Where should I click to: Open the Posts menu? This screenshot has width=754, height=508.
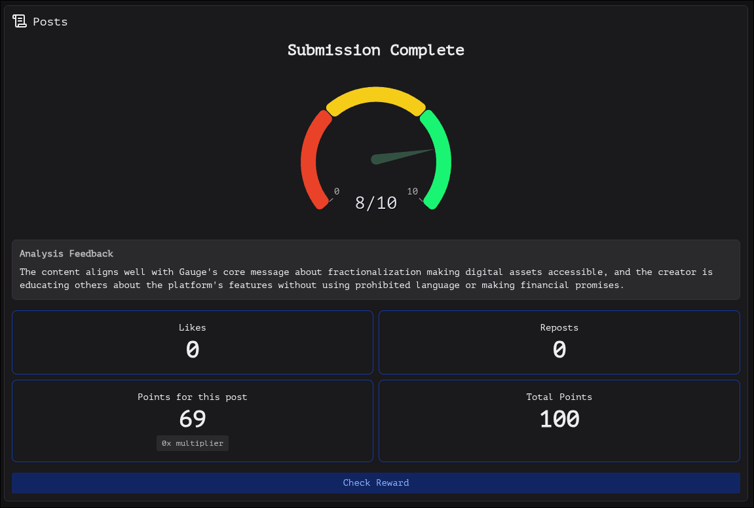40,21
